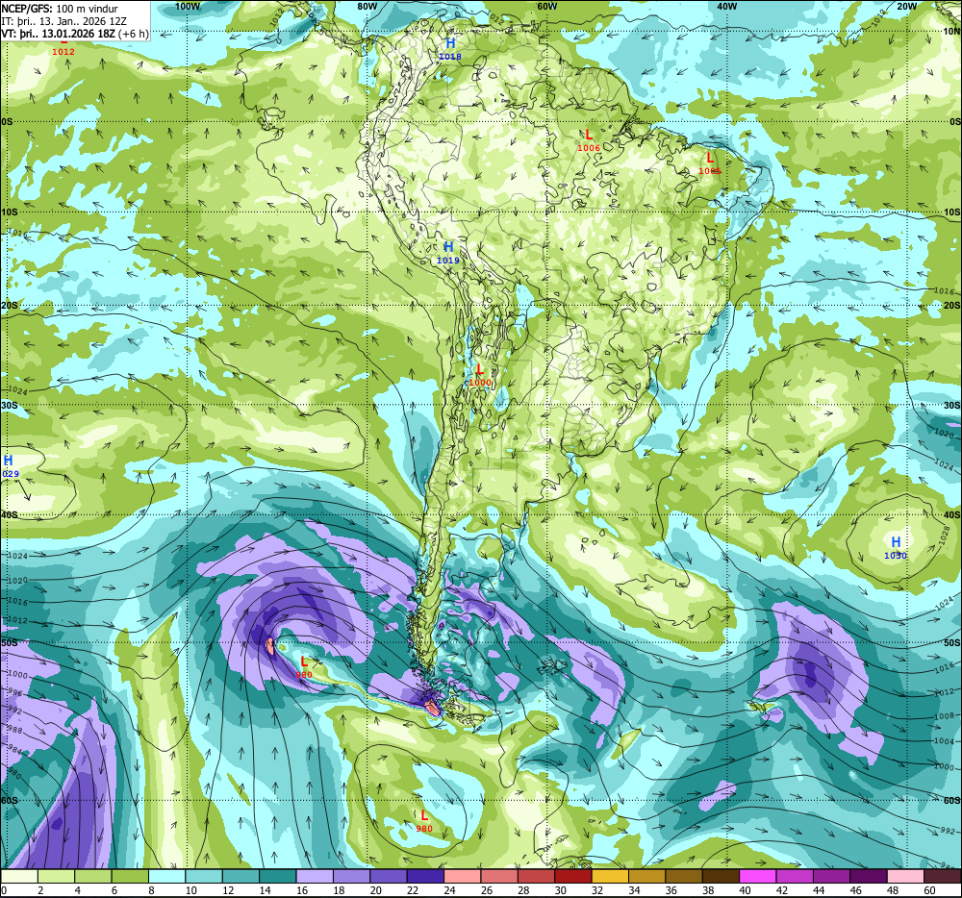This screenshot has height=898, width=962.
Task: Click the 988 isobar label
Action: tap(14, 730)
